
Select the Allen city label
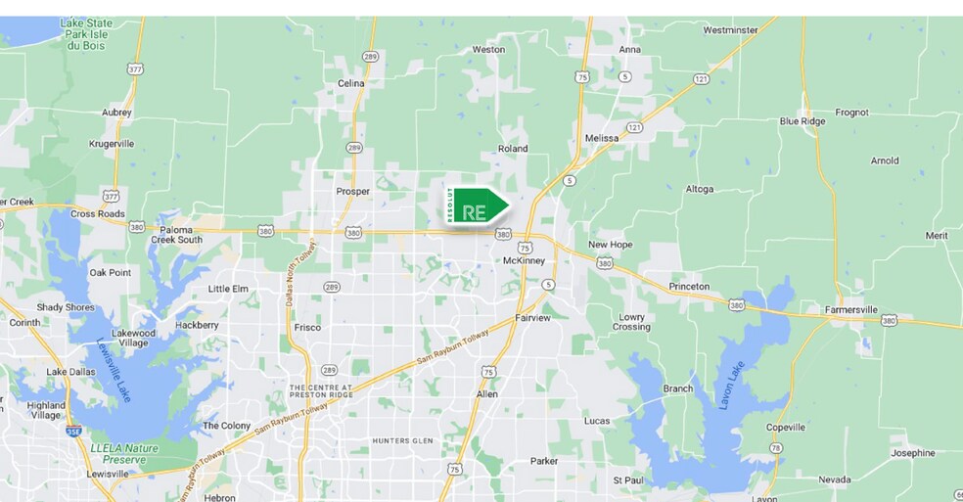(x=487, y=393)
